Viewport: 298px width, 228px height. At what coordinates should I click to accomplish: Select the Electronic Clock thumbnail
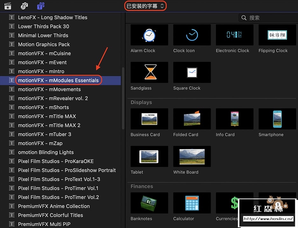(x=234, y=35)
